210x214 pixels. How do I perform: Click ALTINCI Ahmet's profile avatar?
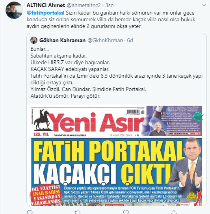pos(14,10)
